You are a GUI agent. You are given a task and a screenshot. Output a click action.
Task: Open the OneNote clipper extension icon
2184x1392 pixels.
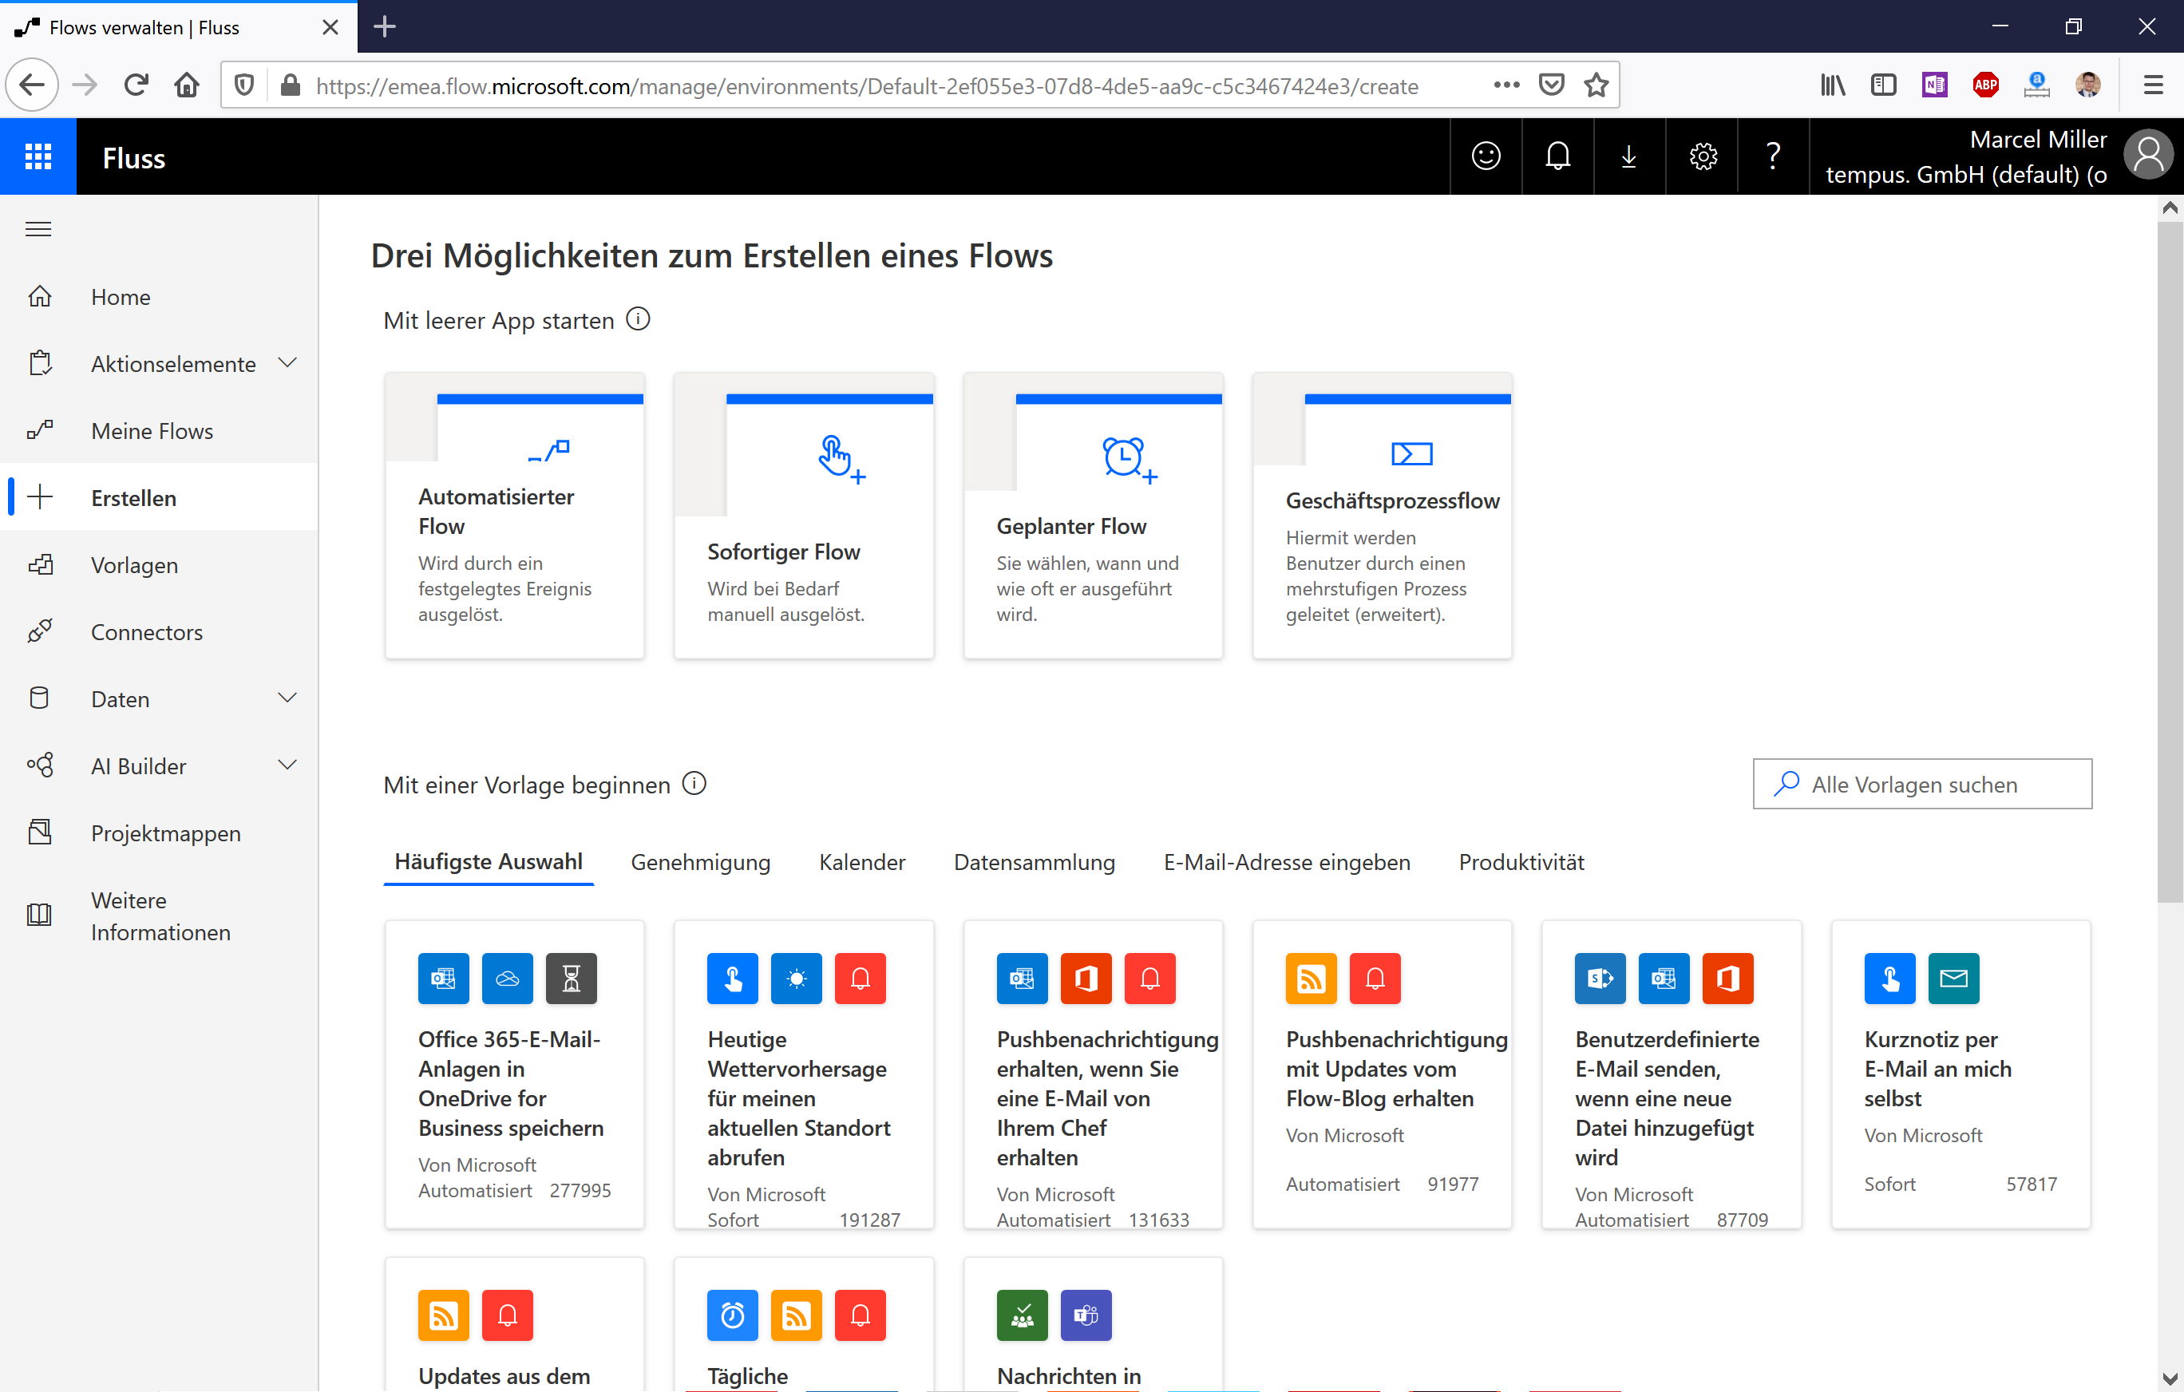click(x=1935, y=85)
